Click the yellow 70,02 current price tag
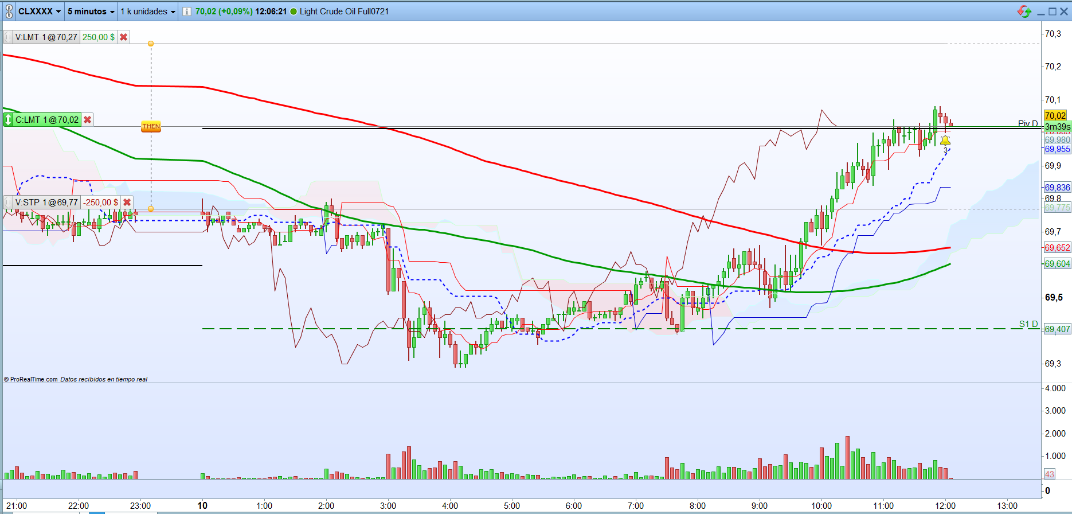 pyautogui.click(x=1055, y=116)
